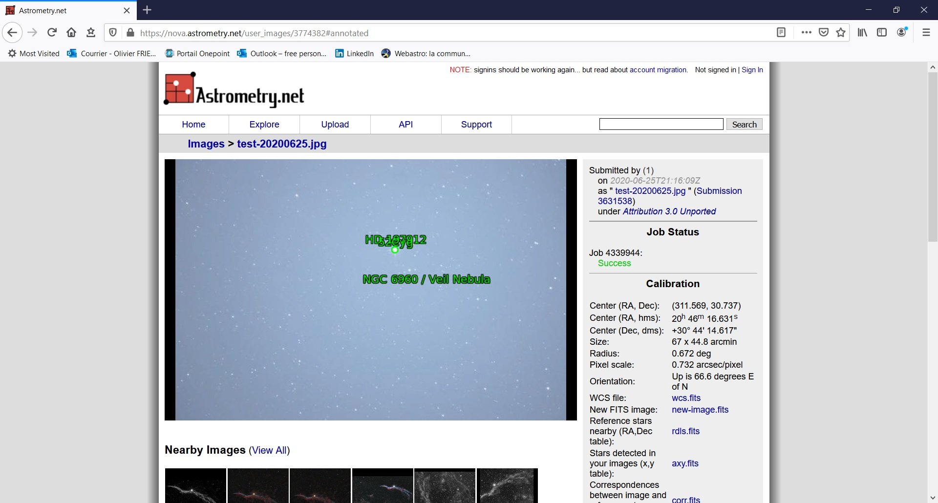Open Outlook – free person... bookmark
938x503 pixels.
[x=282, y=53]
